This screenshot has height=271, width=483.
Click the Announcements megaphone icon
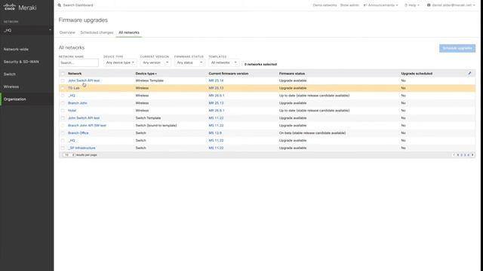tap(365, 5)
